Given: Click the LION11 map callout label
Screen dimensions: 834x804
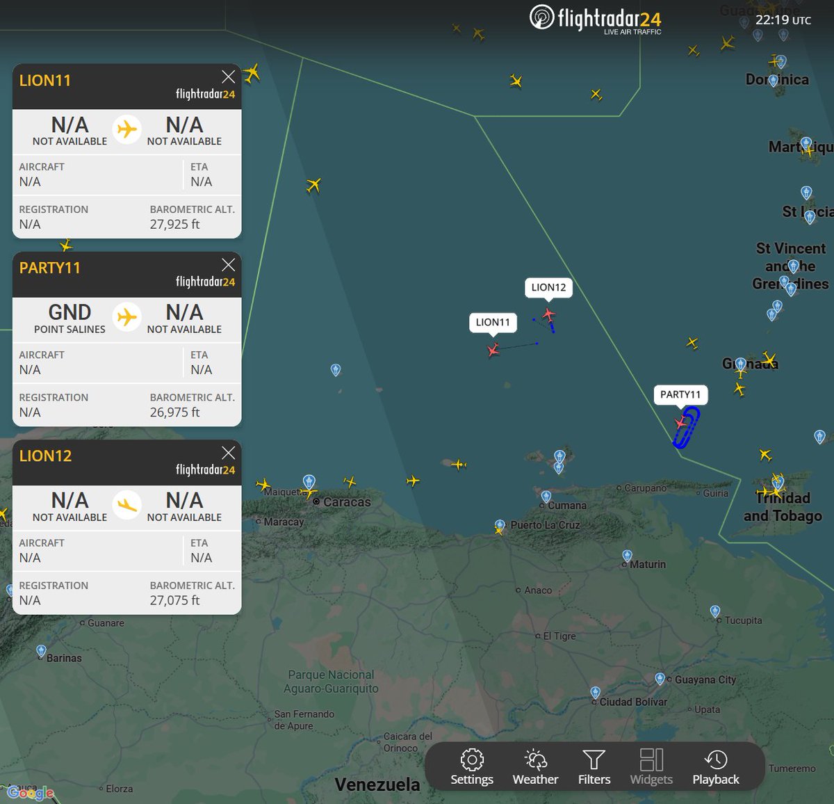Looking at the screenshot, I should 493,322.
